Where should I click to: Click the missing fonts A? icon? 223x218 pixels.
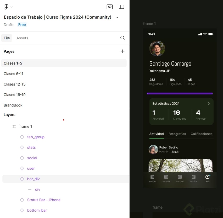109,7
